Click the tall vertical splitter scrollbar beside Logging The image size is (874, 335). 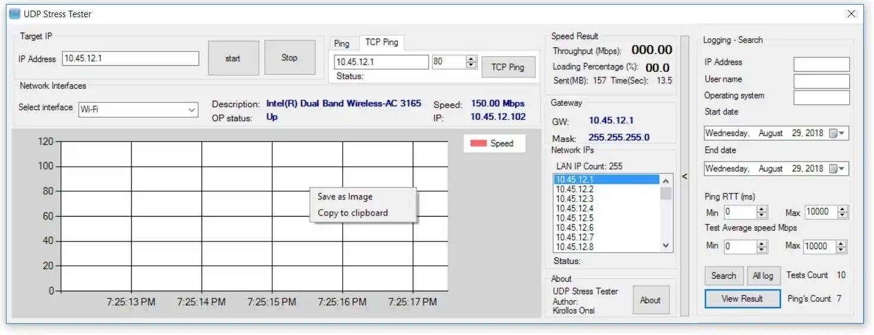pos(685,176)
